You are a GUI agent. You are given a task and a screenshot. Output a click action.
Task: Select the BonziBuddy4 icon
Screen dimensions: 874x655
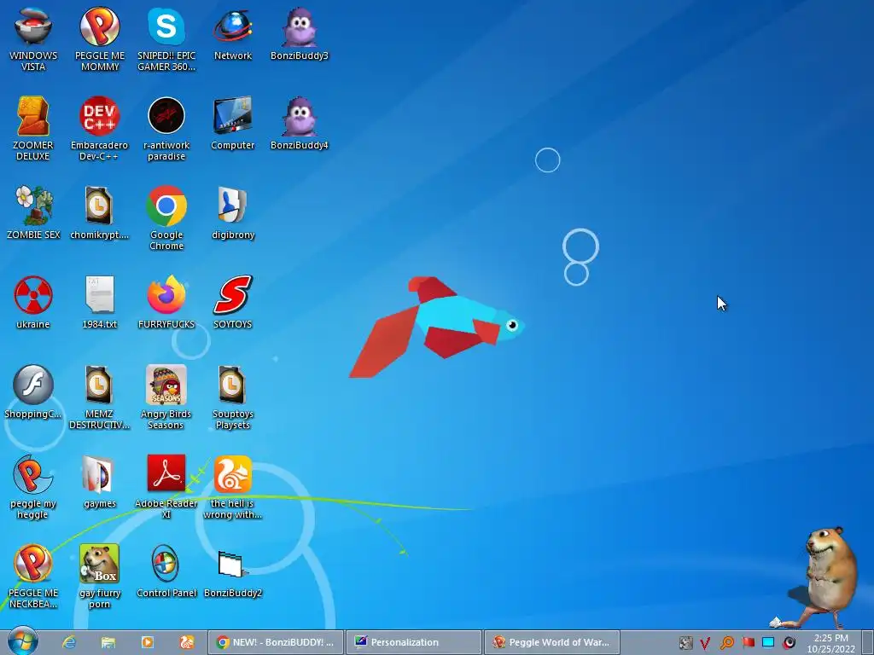tap(300, 123)
